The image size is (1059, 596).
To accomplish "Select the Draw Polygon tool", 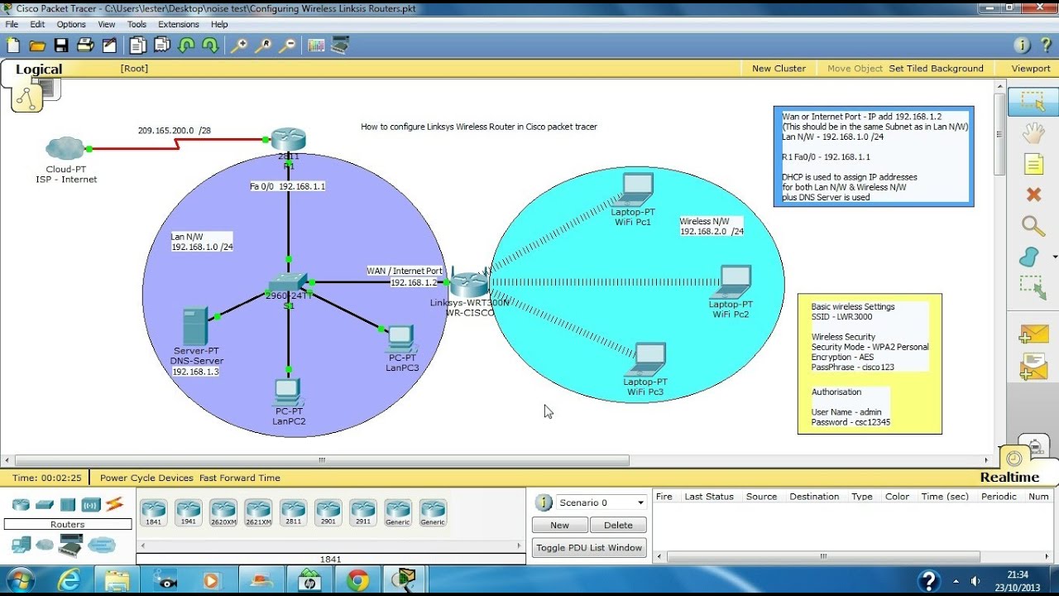I will (x=1029, y=257).
